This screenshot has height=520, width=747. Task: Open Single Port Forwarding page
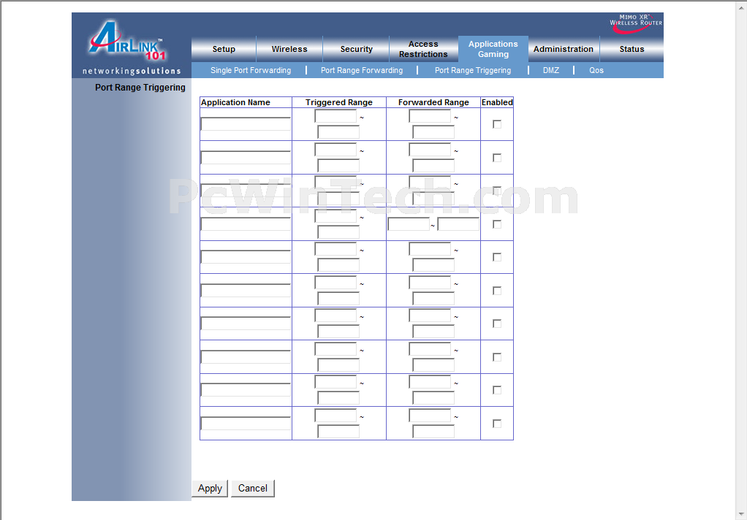251,70
